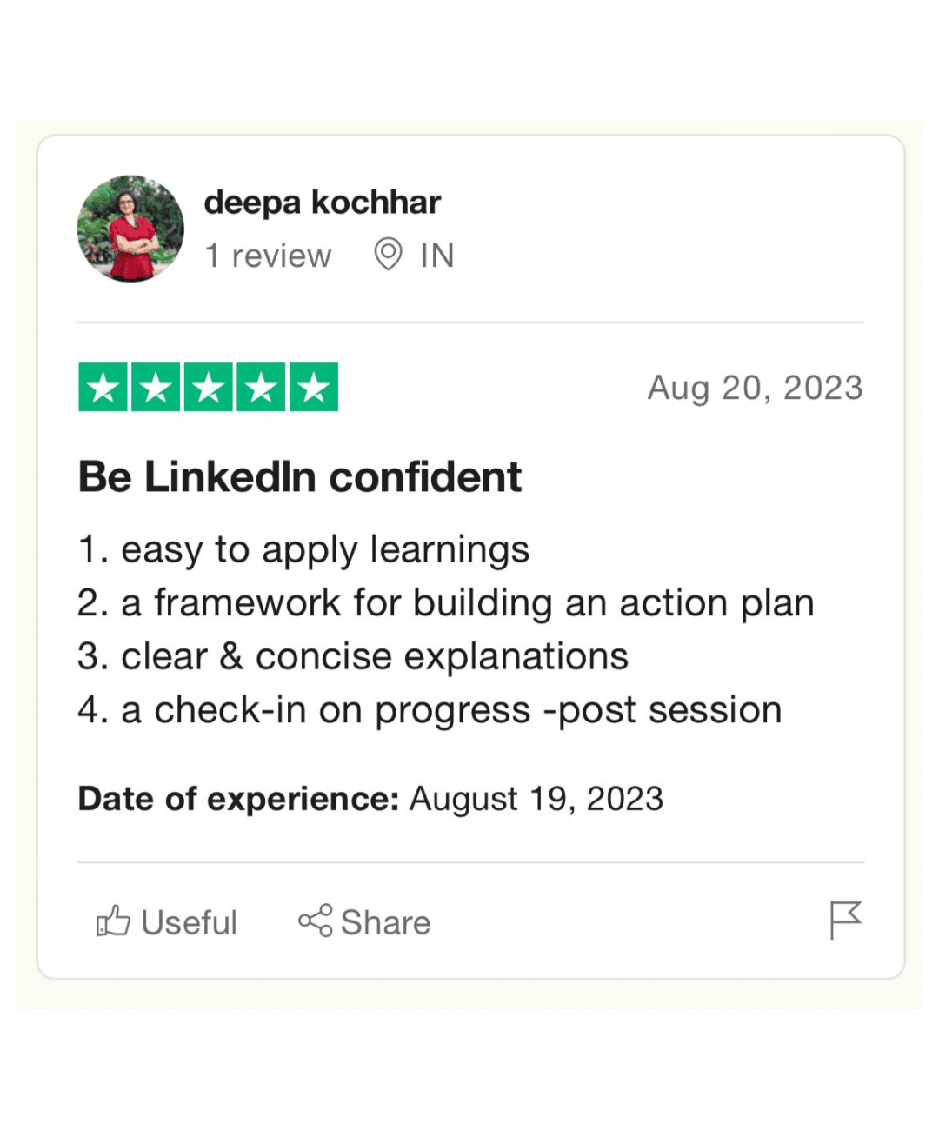Click the fourth green rating star
The image size is (939, 1130).
[x=261, y=387]
